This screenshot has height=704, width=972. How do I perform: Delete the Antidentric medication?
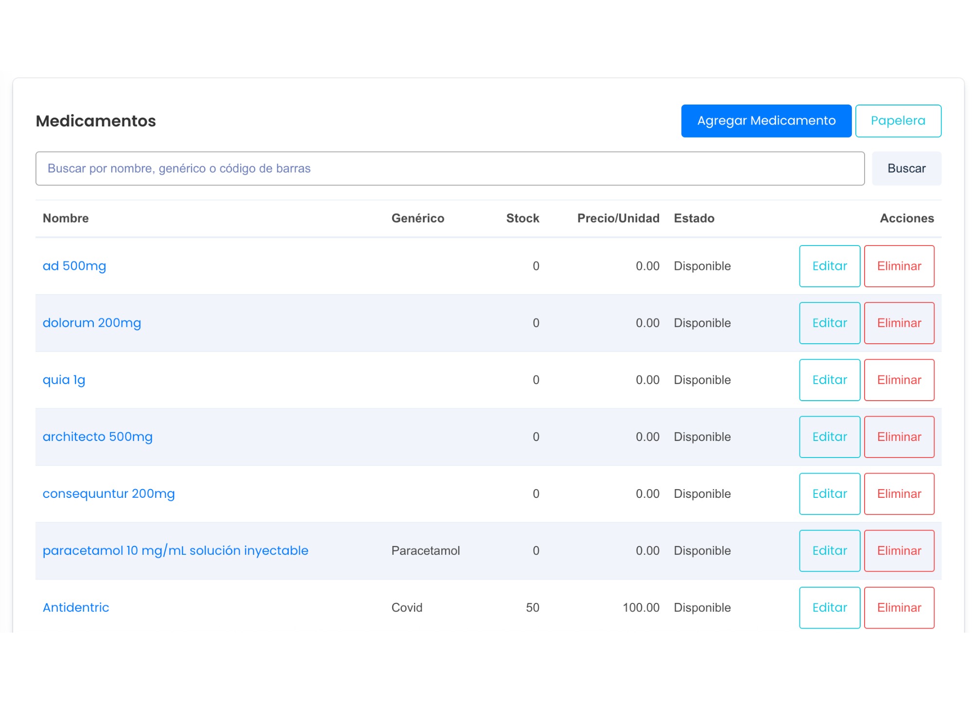click(899, 607)
